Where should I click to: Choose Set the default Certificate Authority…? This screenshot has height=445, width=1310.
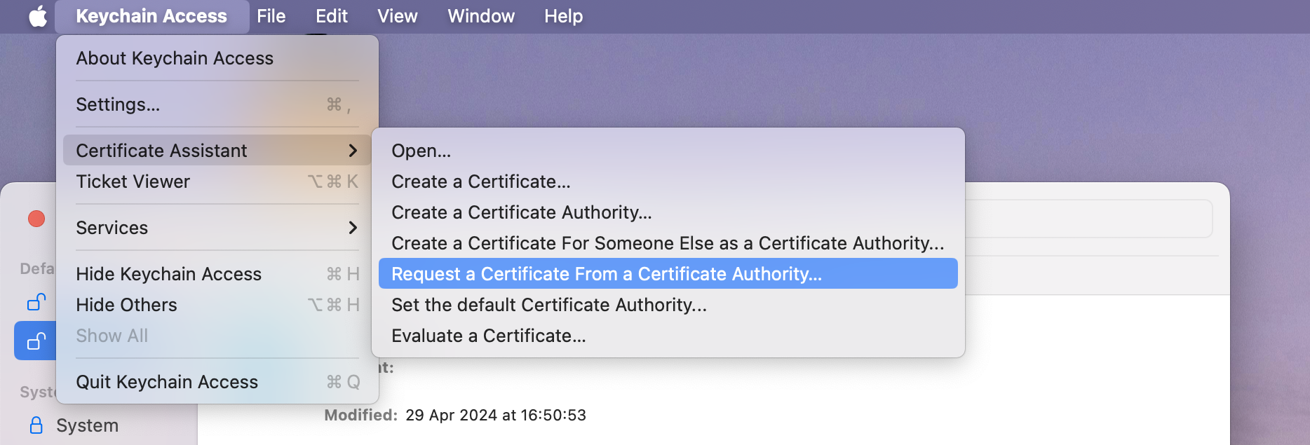pos(668,305)
